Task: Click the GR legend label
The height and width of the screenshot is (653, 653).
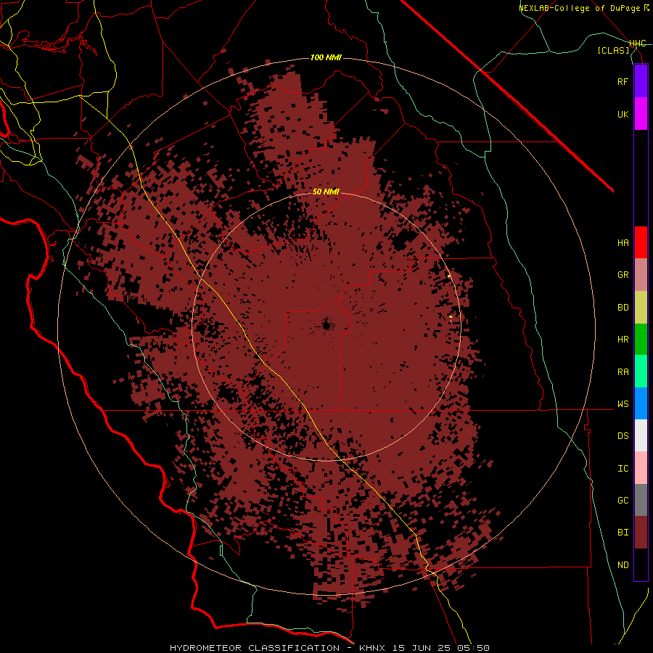Action: 623,275
